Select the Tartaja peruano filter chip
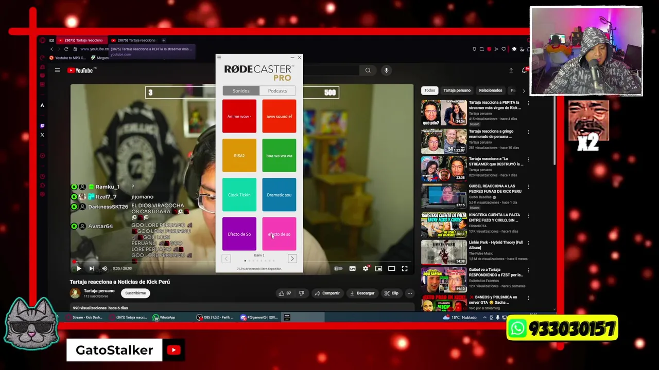 pyautogui.click(x=457, y=90)
